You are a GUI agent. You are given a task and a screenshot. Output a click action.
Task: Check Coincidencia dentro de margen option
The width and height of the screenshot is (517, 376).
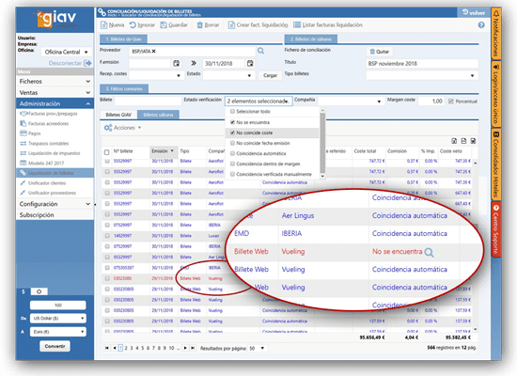(x=232, y=164)
